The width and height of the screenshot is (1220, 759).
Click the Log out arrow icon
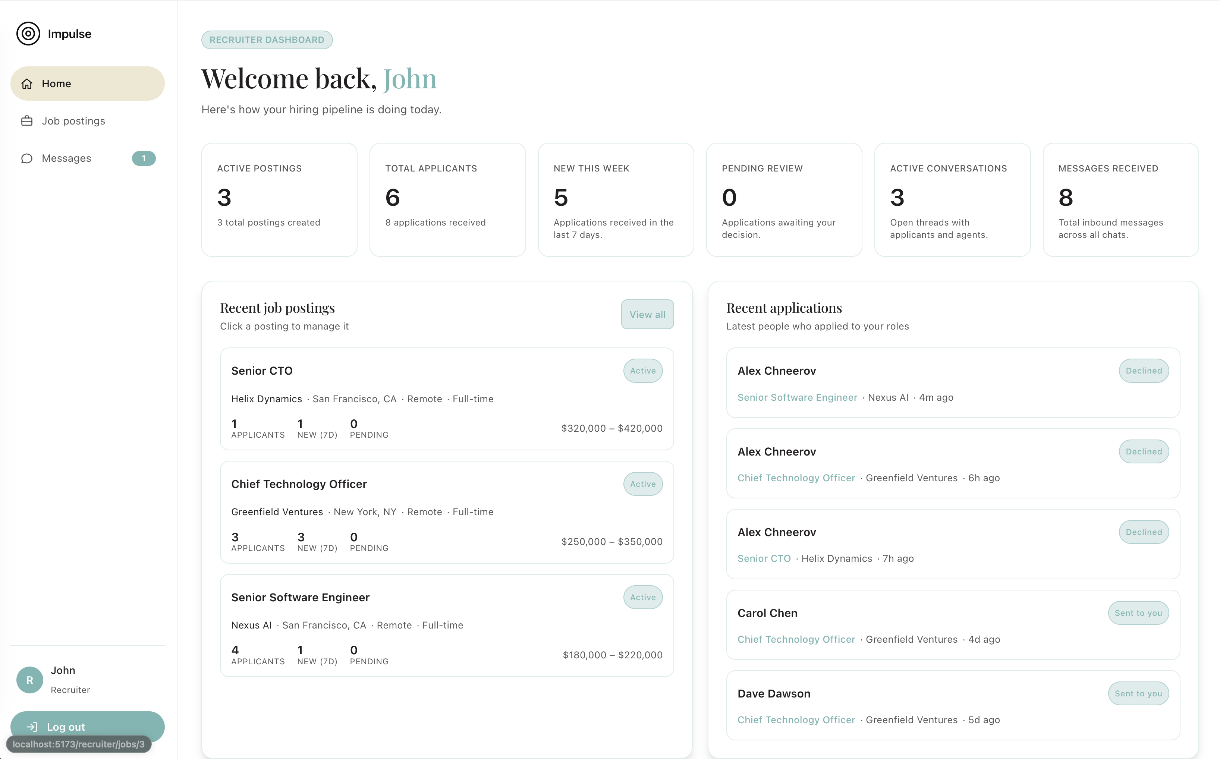point(32,726)
